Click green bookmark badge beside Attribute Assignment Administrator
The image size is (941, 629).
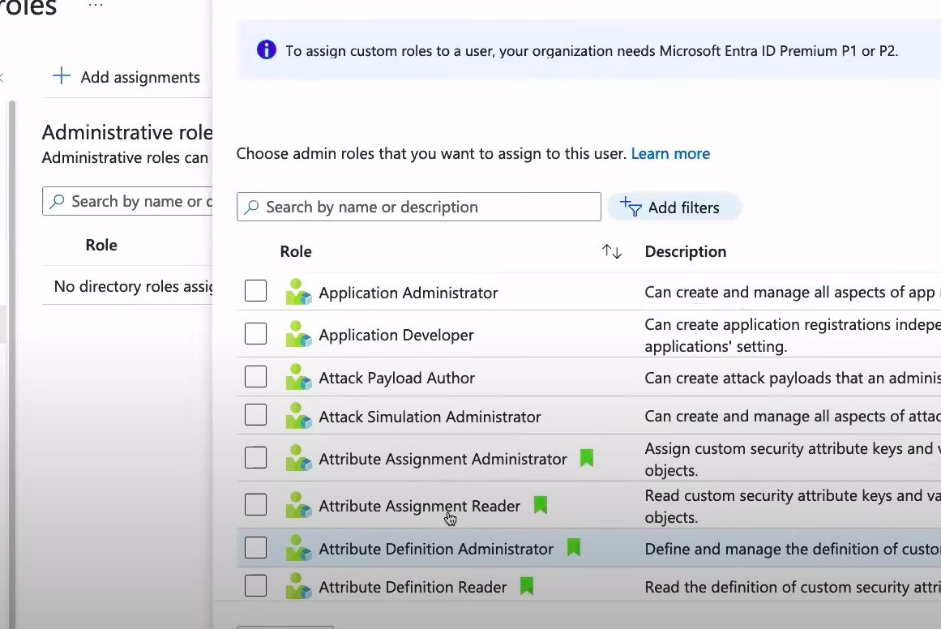point(587,459)
